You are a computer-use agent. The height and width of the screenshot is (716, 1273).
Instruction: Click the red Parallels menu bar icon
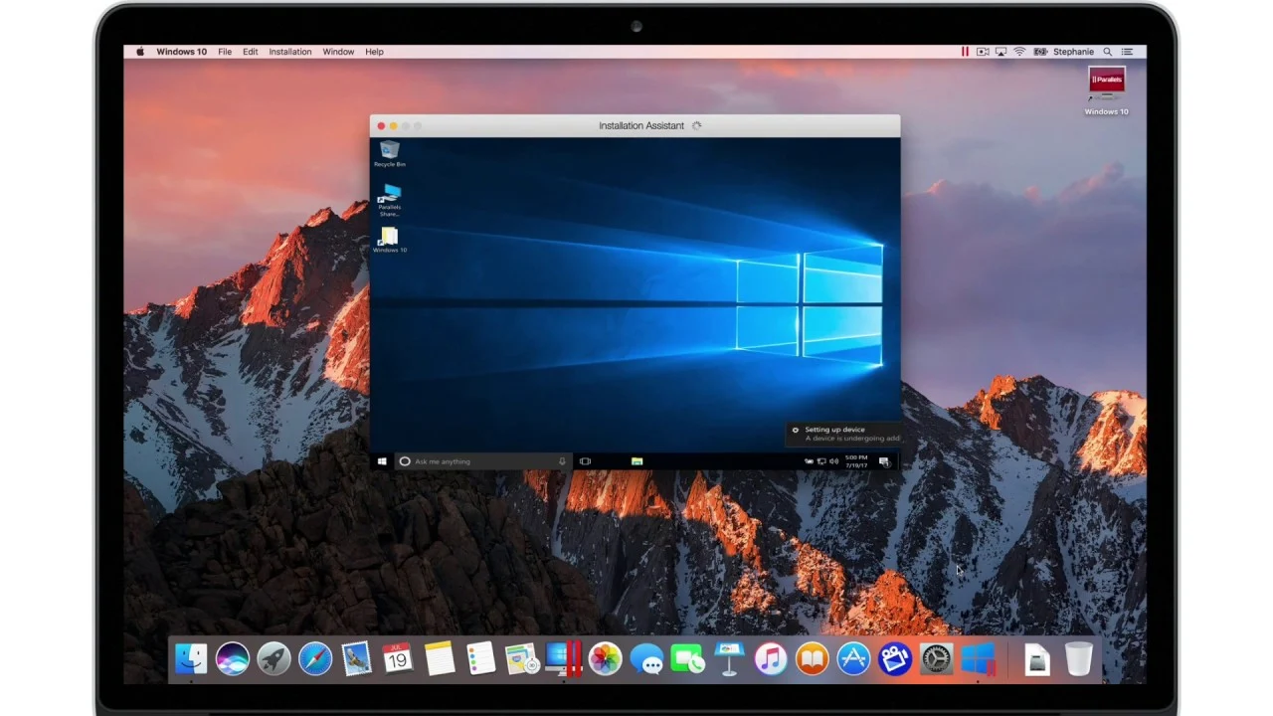click(965, 52)
